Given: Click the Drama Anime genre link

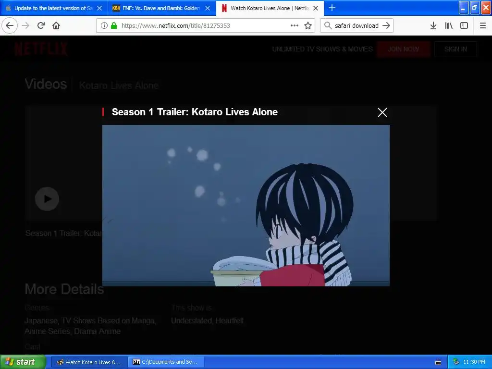Looking at the screenshot, I should click(x=97, y=332).
